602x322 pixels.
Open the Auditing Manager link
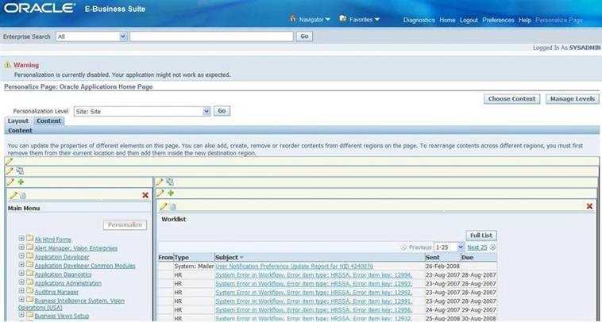[x=56, y=292]
